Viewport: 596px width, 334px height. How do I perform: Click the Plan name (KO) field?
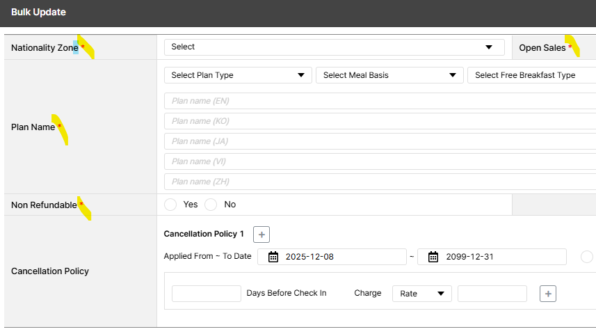[380, 121]
